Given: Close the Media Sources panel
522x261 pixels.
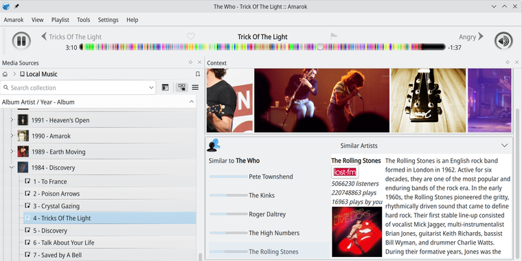Looking at the screenshot, I should coord(199,63).
